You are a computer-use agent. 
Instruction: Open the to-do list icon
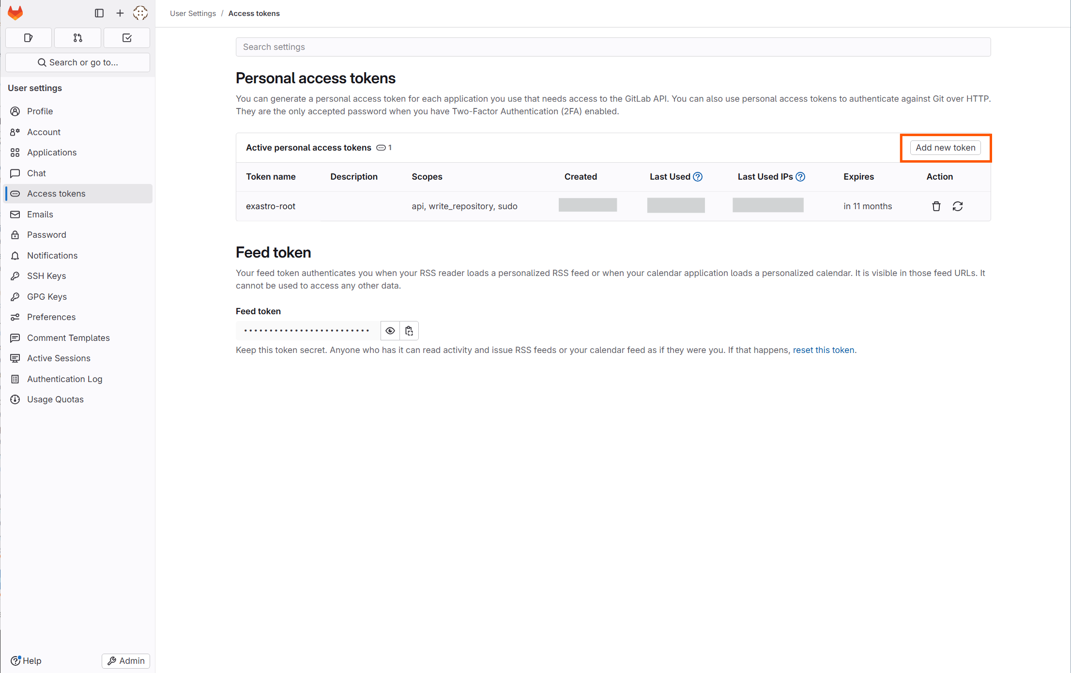pyautogui.click(x=127, y=38)
